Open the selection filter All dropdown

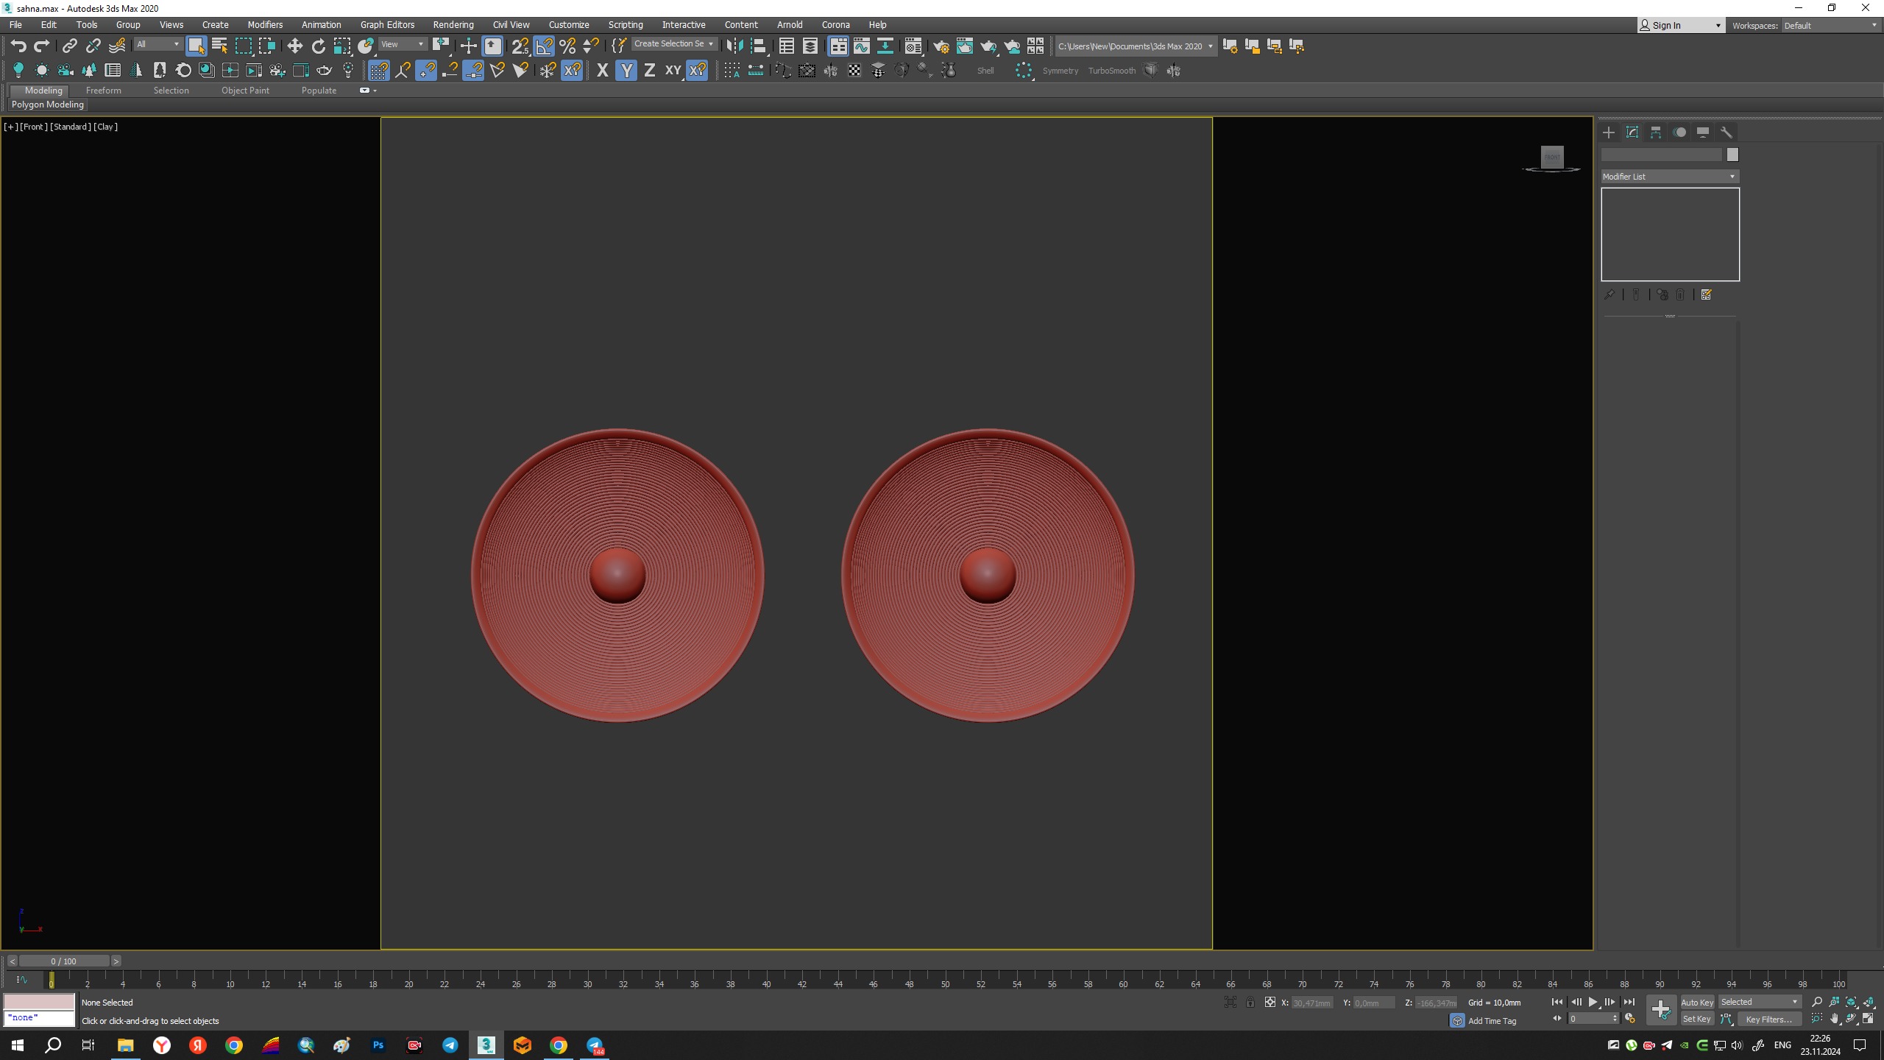[157, 45]
